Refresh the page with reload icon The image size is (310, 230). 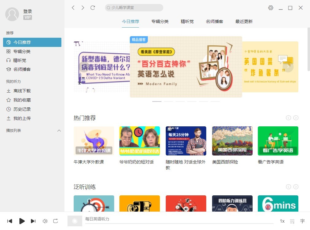click(x=93, y=8)
